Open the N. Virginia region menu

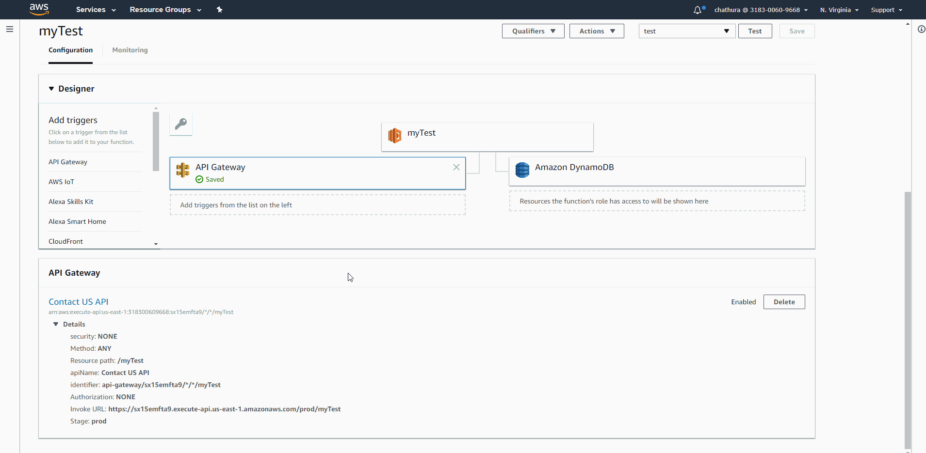(x=839, y=10)
